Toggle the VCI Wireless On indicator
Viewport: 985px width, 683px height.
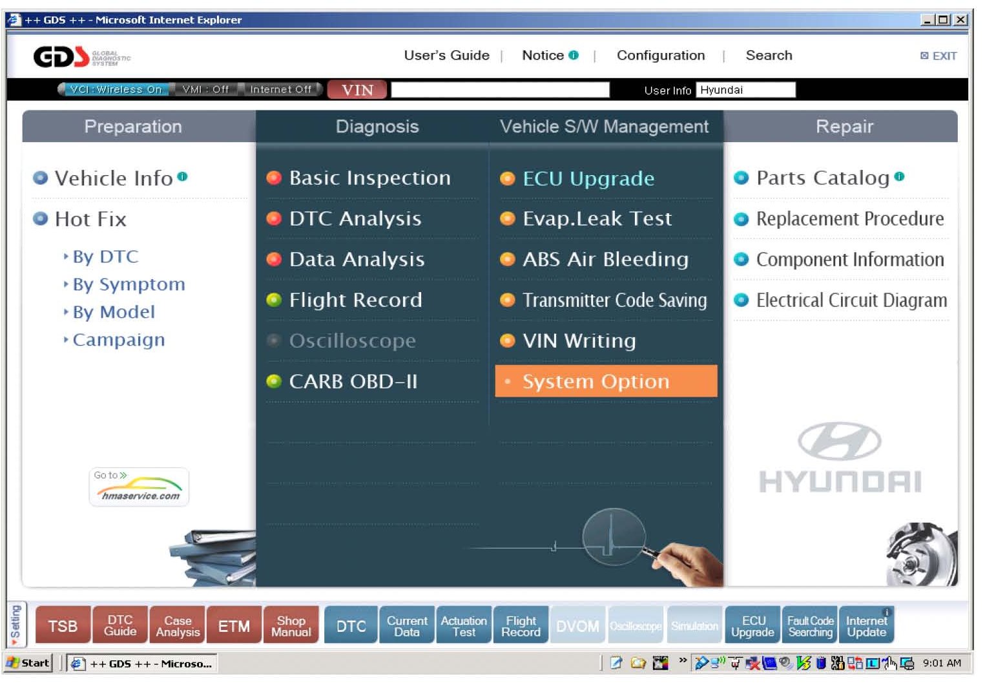pos(114,89)
